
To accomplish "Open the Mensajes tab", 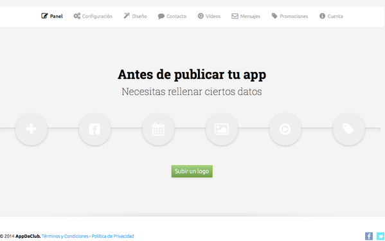I will point(246,16).
